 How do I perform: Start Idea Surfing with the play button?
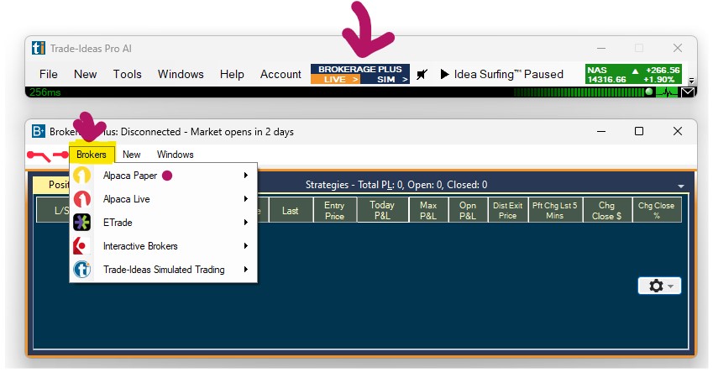click(x=445, y=74)
